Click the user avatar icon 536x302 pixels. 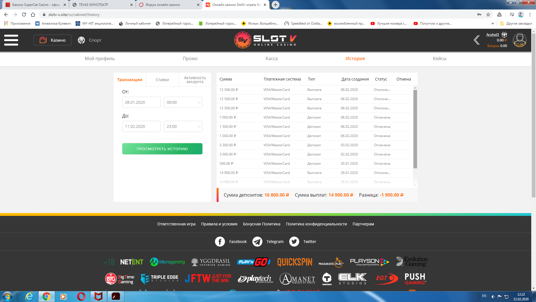click(520, 40)
